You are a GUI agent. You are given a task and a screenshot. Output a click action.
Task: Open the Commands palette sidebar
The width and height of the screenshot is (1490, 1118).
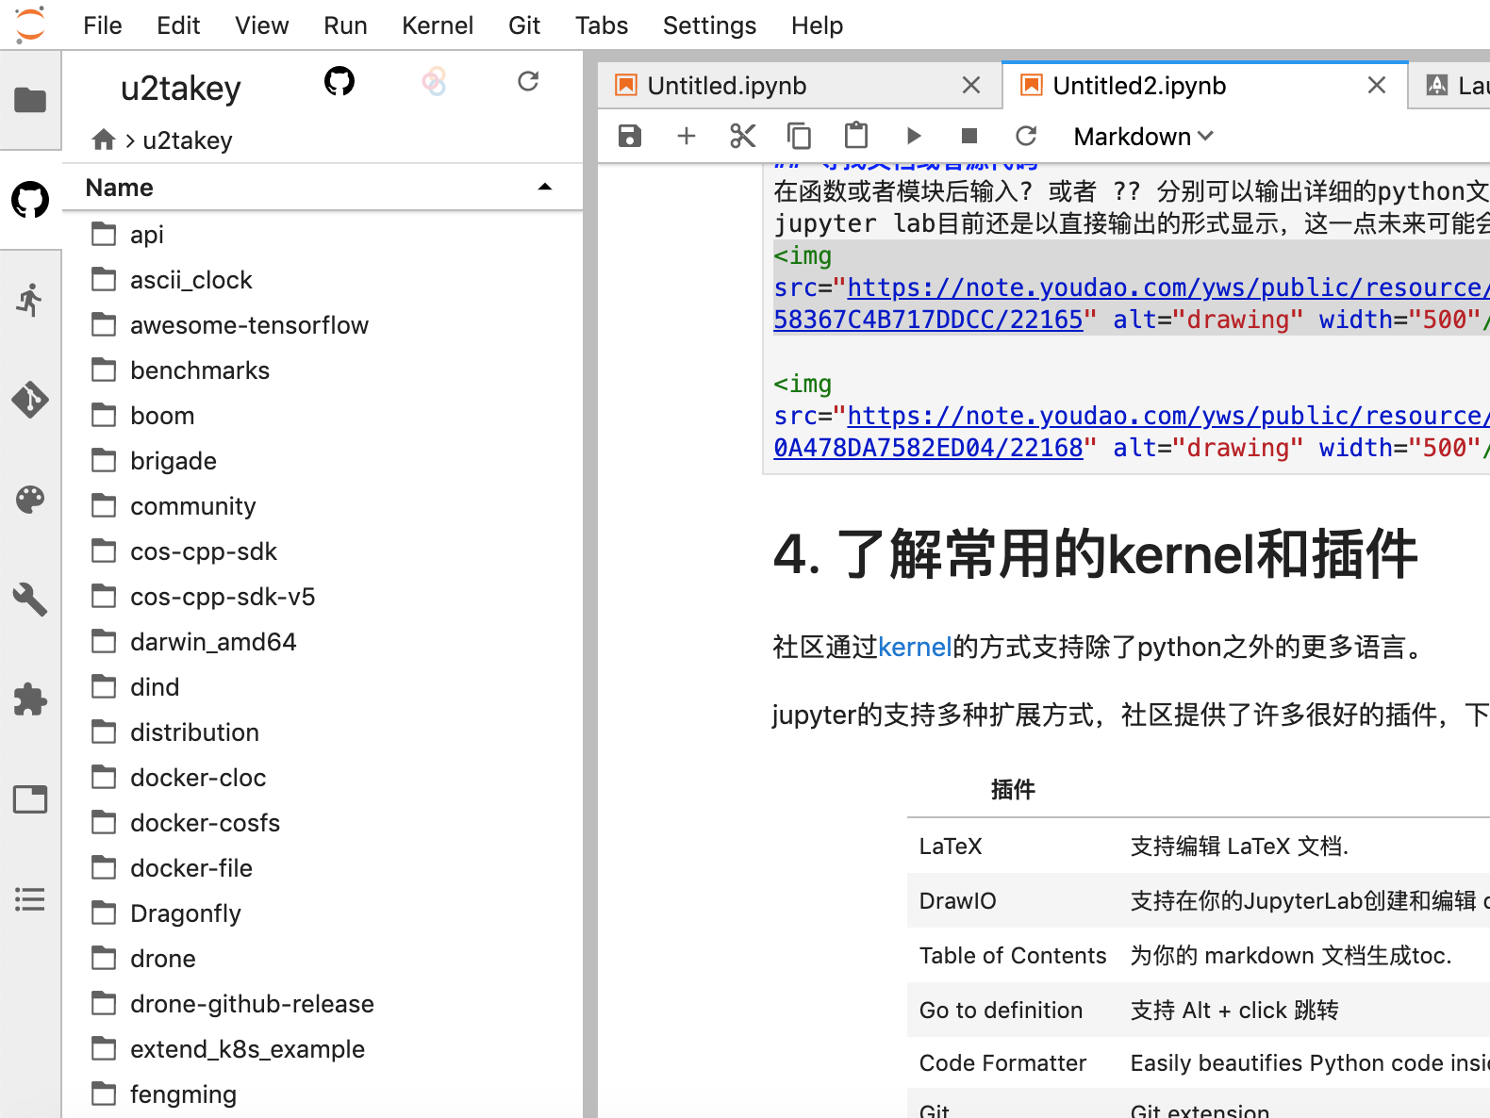[30, 500]
